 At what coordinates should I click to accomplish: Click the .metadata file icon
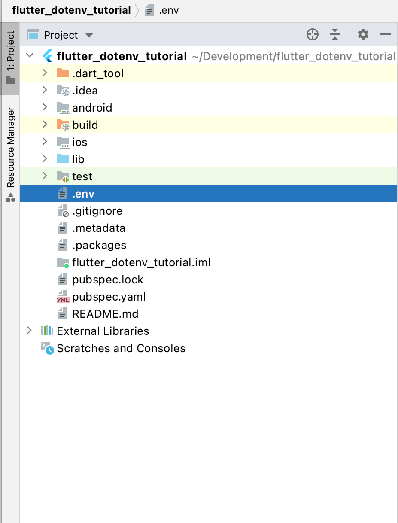pos(63,228)
